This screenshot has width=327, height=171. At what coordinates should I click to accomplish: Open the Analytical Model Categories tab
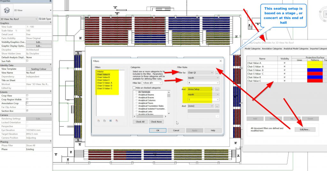[x=296, y=49]
